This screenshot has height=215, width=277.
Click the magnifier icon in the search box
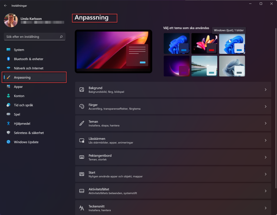pyautogui.click(x=61, y=37)
